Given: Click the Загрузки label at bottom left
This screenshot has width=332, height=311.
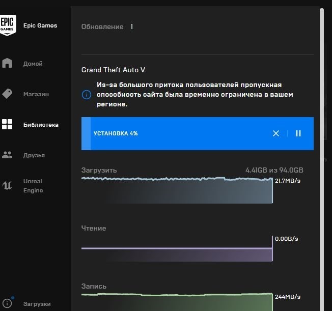Looking at the screenshot, I should pos(37,304).
